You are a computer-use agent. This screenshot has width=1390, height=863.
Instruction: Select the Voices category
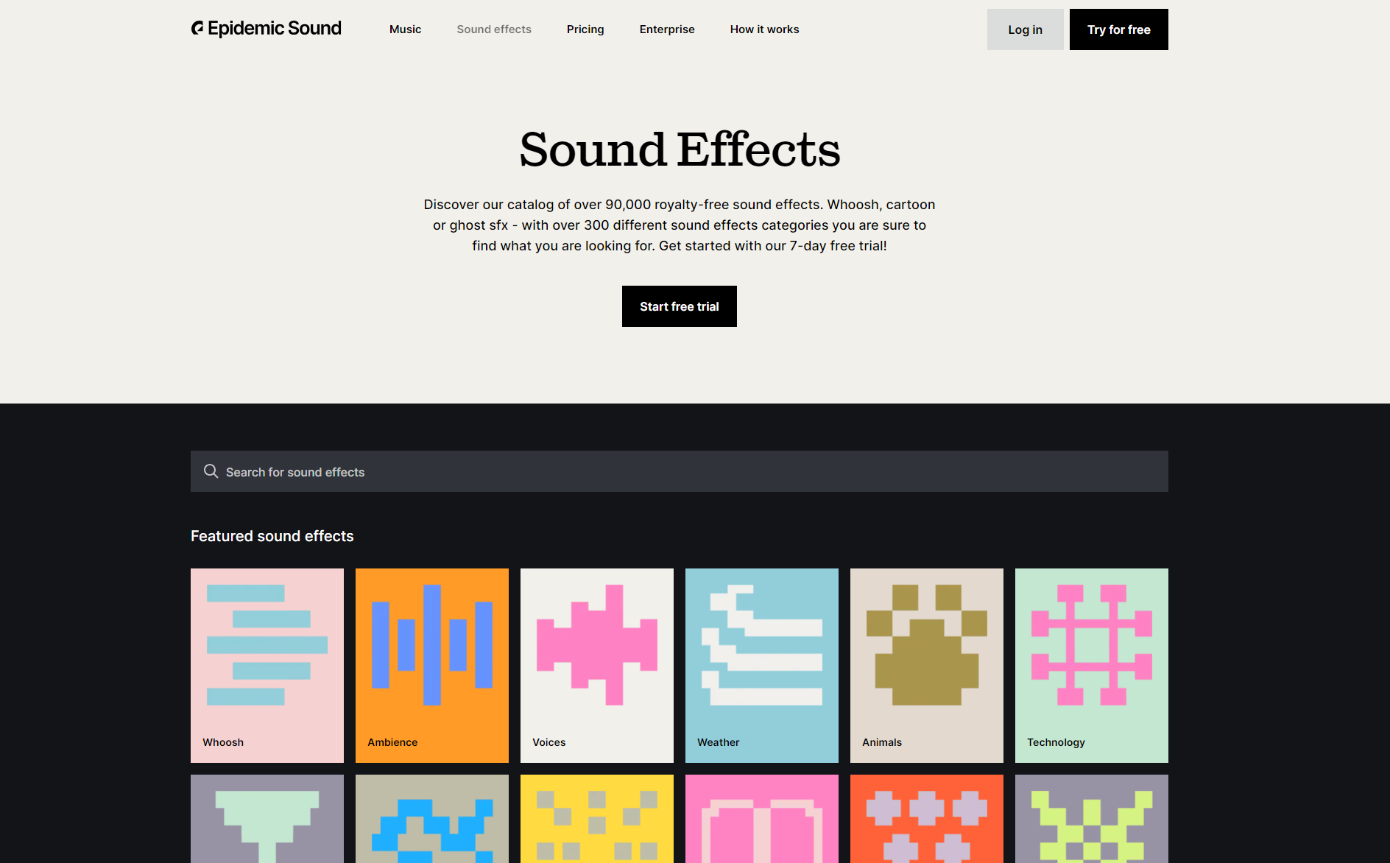coord(596,664)
